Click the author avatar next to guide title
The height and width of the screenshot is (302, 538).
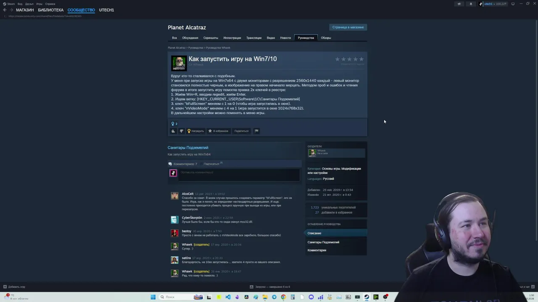(179, 63)
